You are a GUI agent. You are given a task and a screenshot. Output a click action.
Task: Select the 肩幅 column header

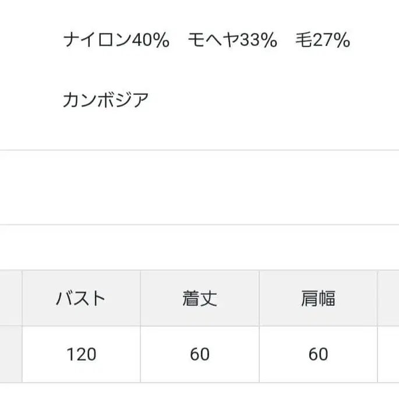(318, 299)
